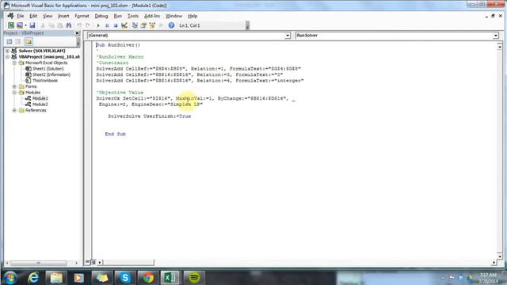Toggle Folders button in Project panel
This screenshot has width=507, height=285.
tap(29, 41)
